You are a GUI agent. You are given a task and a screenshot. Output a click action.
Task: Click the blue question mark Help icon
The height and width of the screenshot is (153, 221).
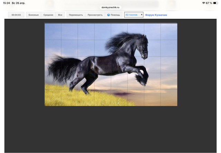pos(108,15)
